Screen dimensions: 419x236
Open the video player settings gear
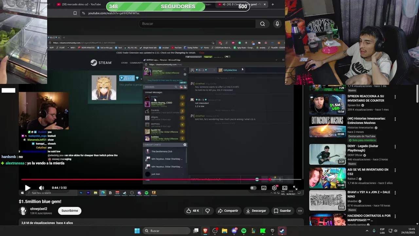274,188
